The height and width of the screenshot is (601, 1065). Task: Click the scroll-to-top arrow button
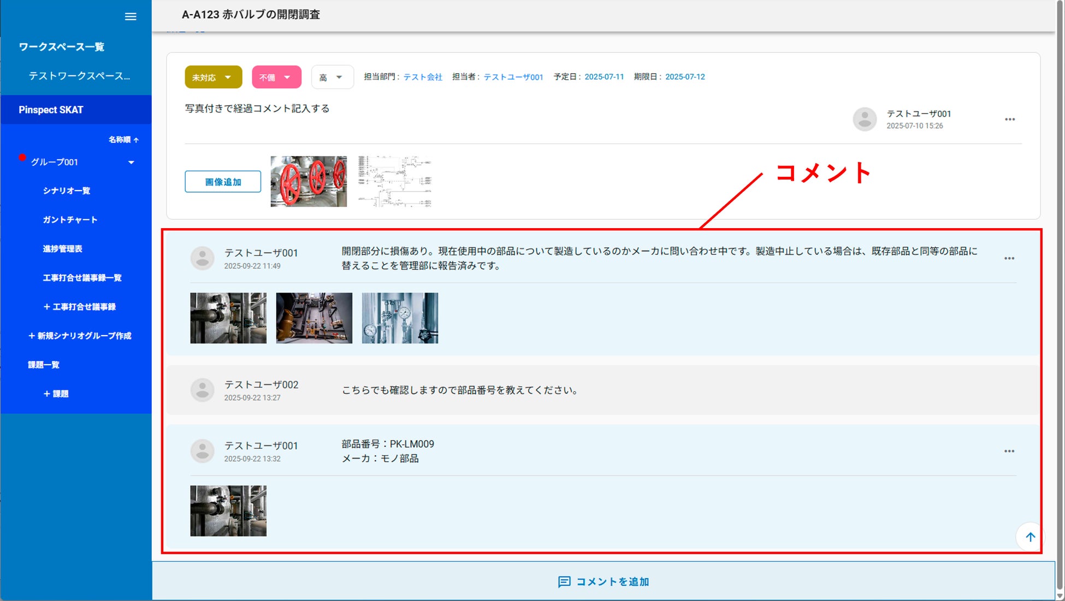coord(1030,537)
